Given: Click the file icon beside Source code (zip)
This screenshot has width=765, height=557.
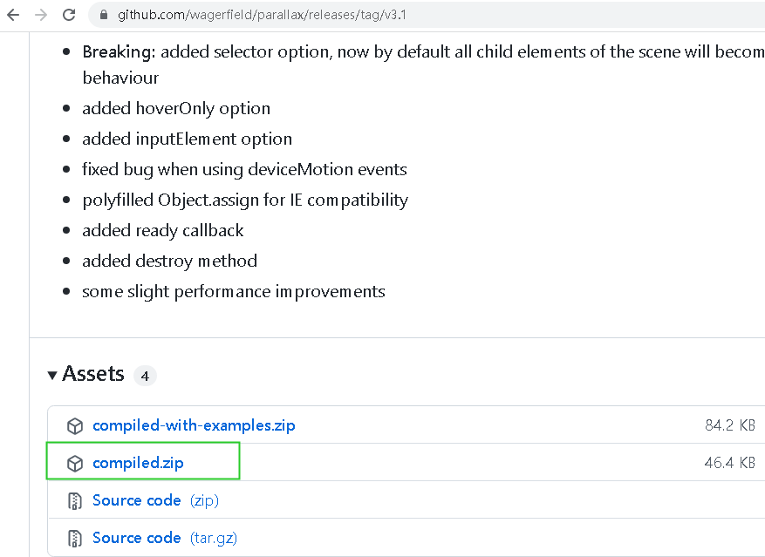Looking at the screenshot, I should tap(75, 500).
